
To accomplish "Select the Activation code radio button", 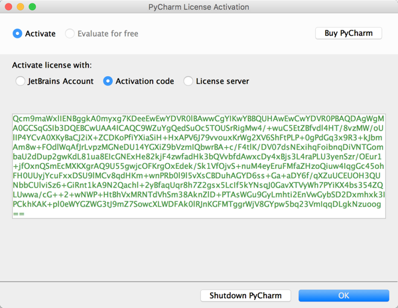I will (x=108, y=81).
